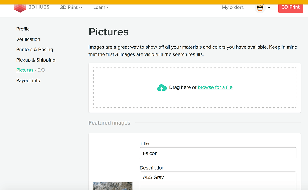Click the 3D Hubs logo

pyautogui.click(x=32, y=8)
